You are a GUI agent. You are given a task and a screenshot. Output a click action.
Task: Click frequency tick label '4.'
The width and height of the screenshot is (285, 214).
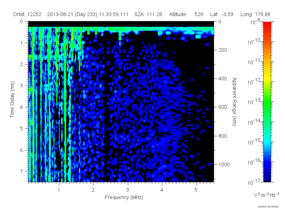coord(162,190)
